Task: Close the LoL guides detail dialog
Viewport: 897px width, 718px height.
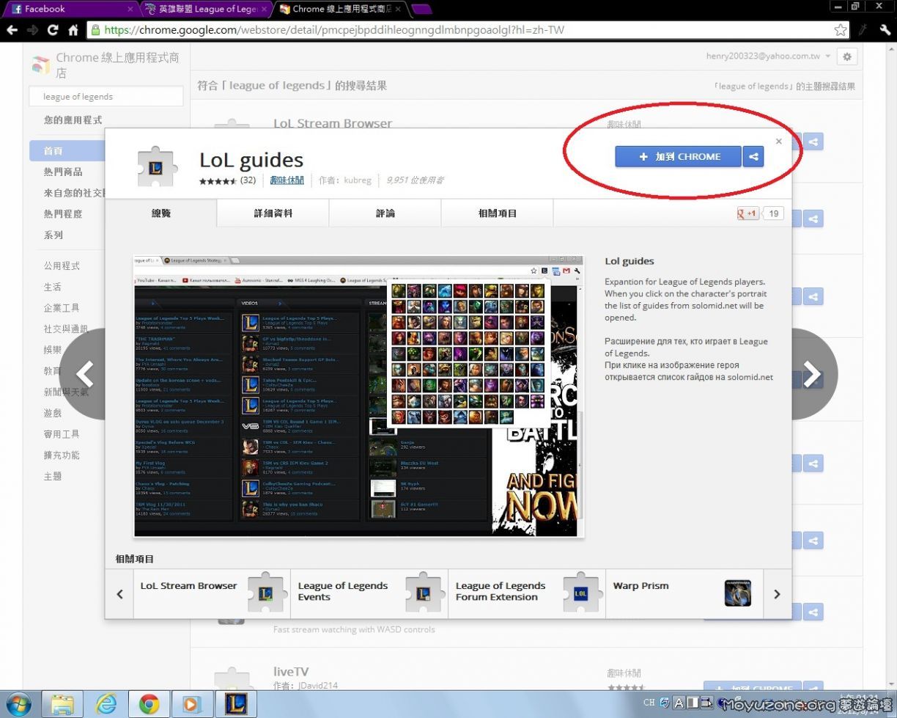Action: click(778, 142)
